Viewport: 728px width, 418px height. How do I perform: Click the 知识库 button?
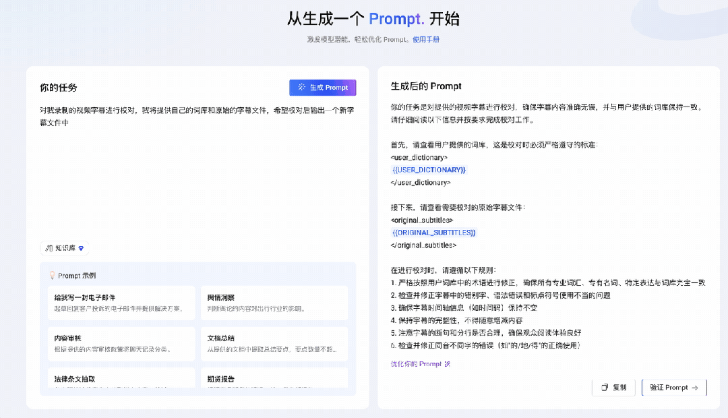[x=64, y=248]
